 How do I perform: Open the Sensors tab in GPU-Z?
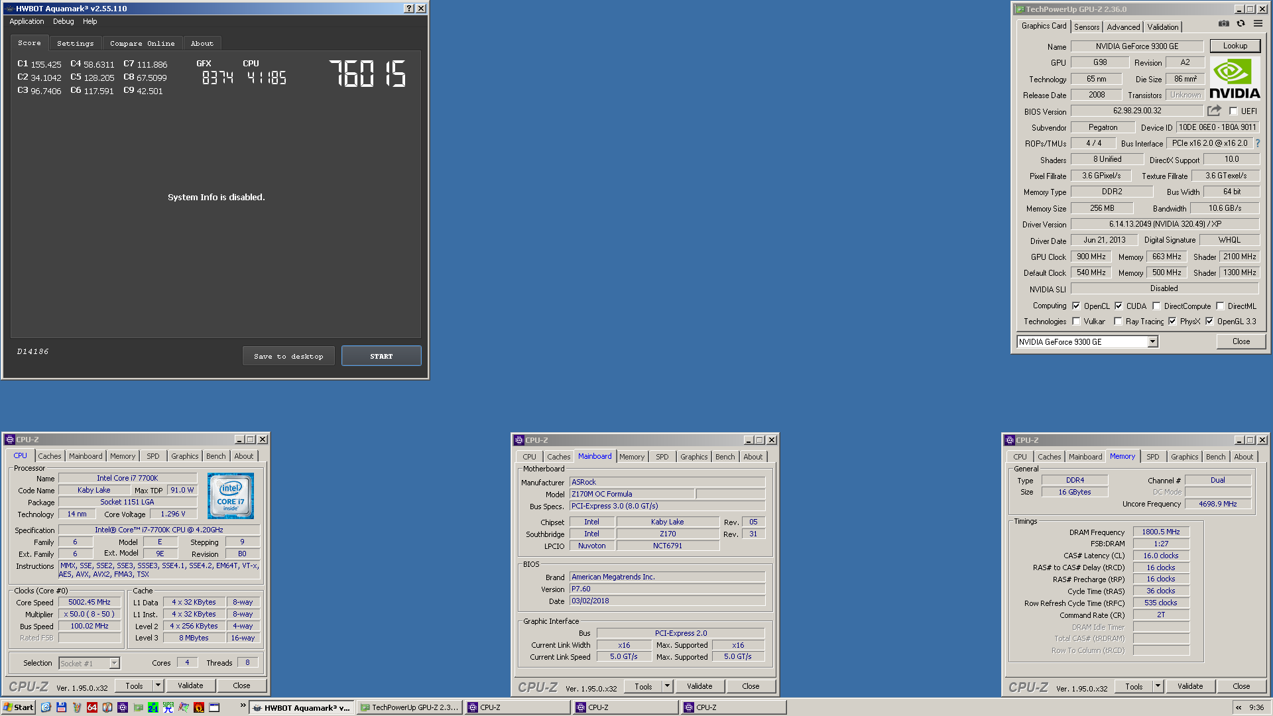(x=1087, y=27)
